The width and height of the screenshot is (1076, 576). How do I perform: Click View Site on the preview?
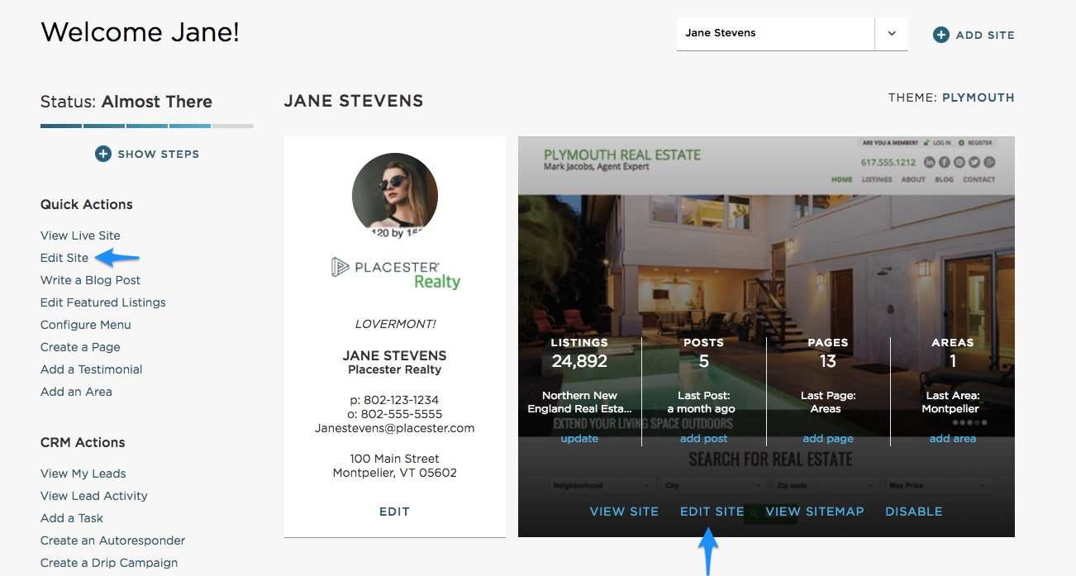(624, 512)
